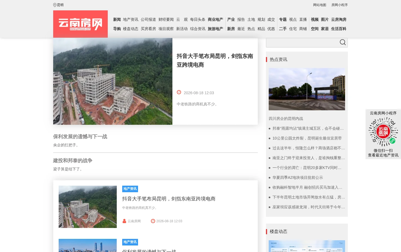Open 华夏四季A2地块项目批前公示 link
This screenshot has width=401, height=252.
[x=298, y=177]
